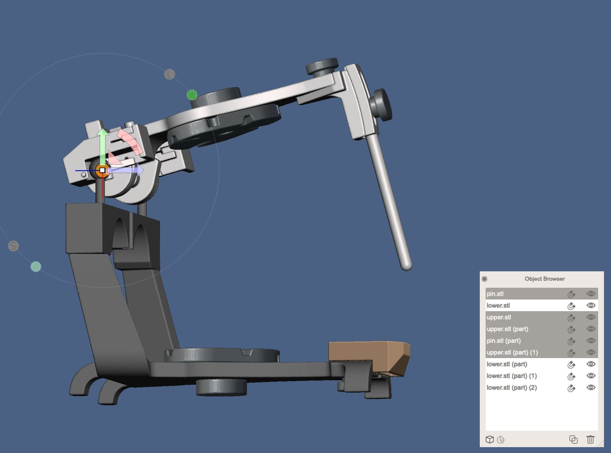Click the cube icon in Object Browser footer
This screenshot has width=611, height=453.
click(x=489, y=440)
